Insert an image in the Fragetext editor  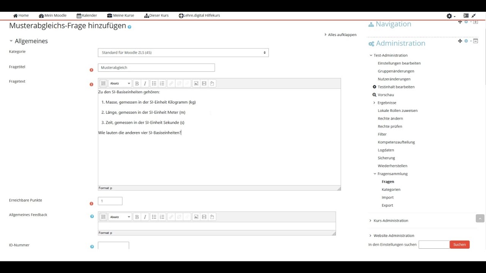[196, 83]
